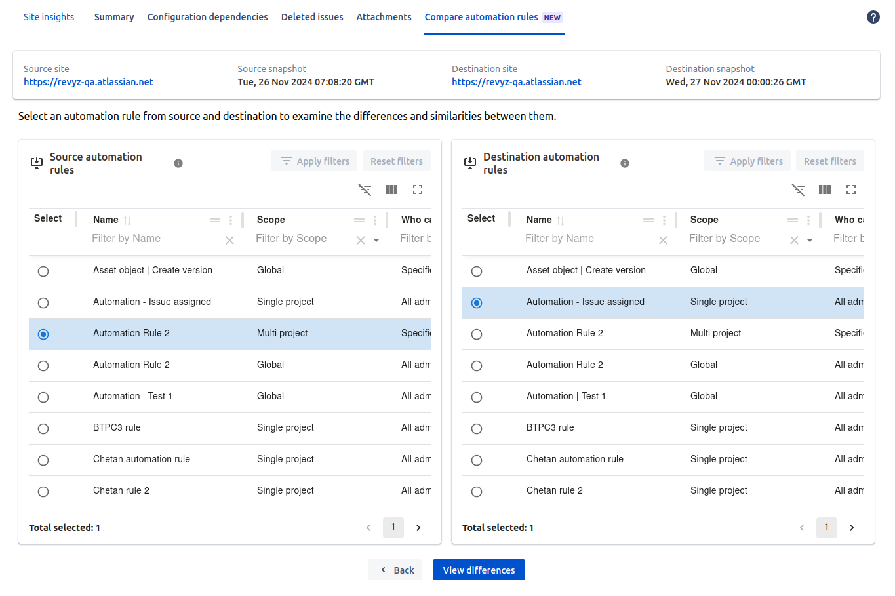Open column chooser in source table
Viewport: 895px width, 596px height.
click(391, 189)
